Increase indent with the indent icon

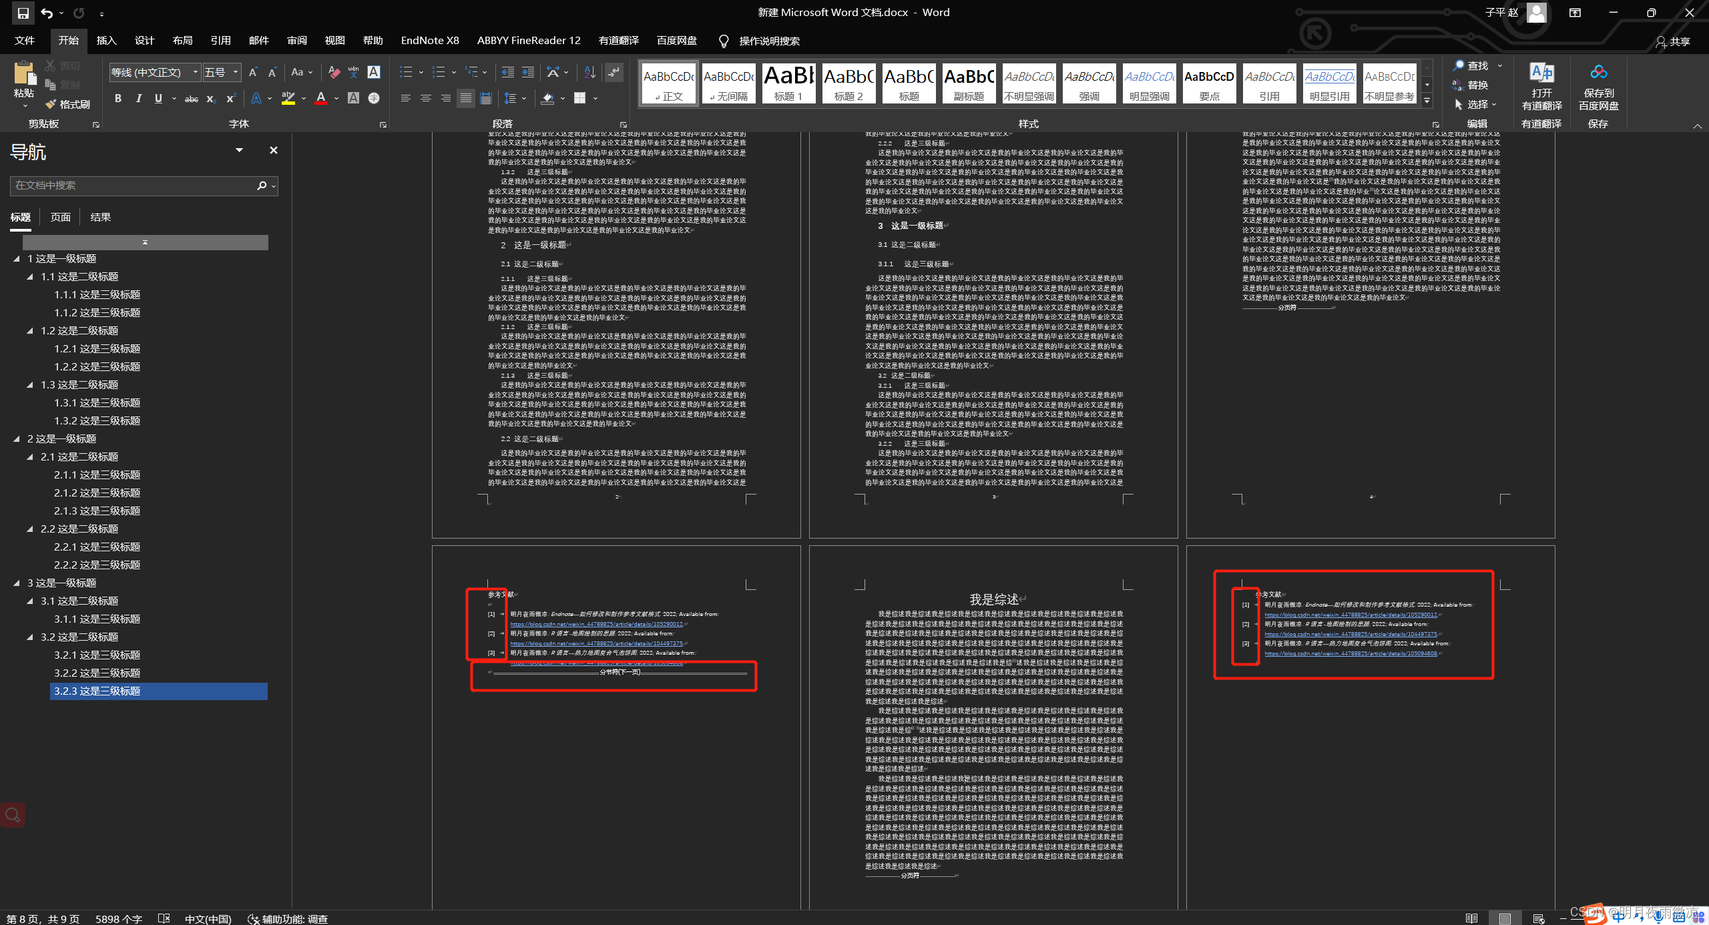(x=527, y=72)
